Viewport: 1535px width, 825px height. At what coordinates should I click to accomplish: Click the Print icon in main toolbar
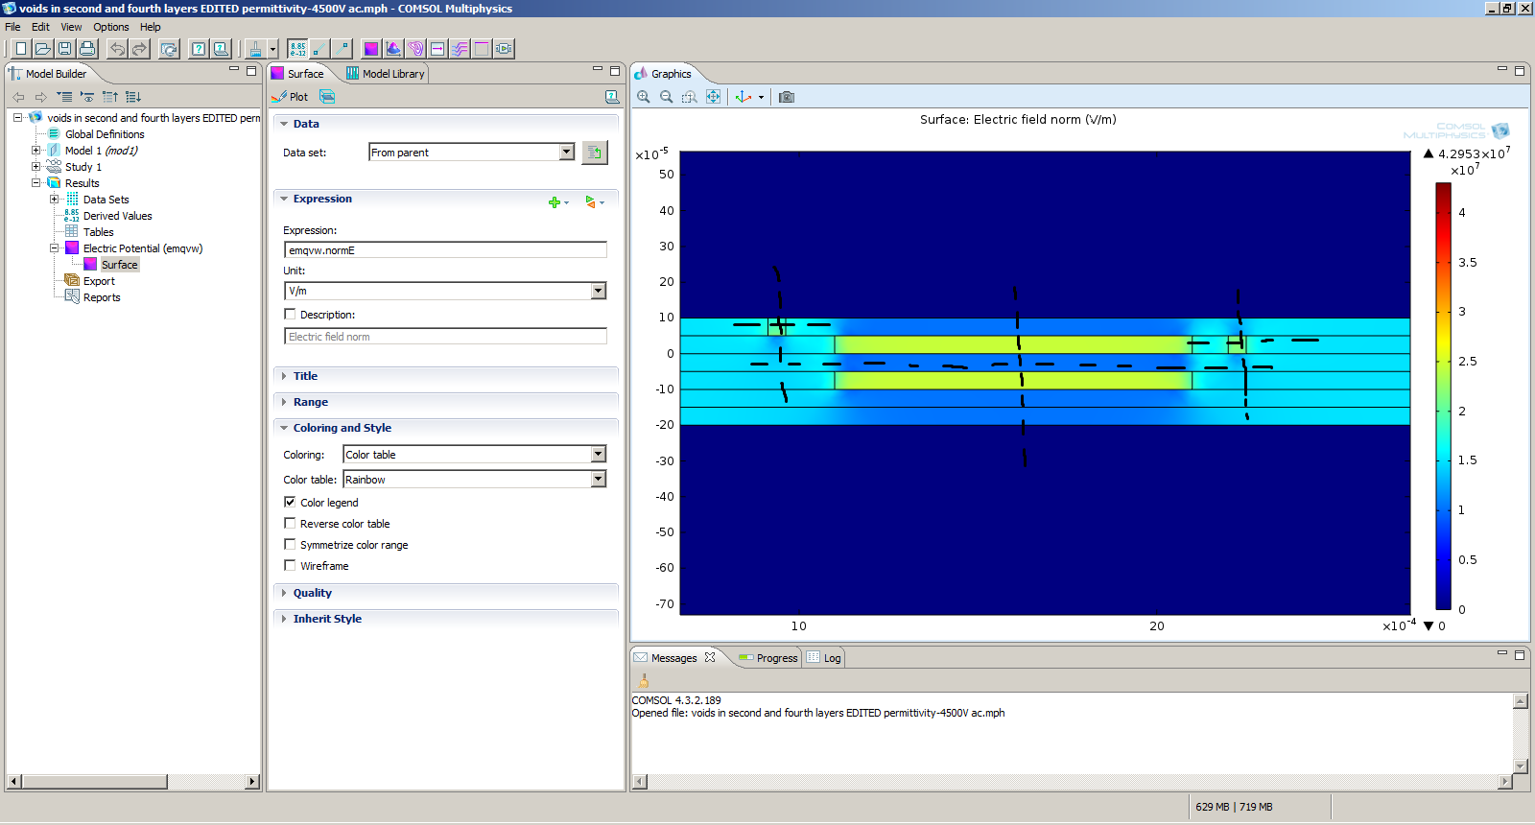[87, 49]
